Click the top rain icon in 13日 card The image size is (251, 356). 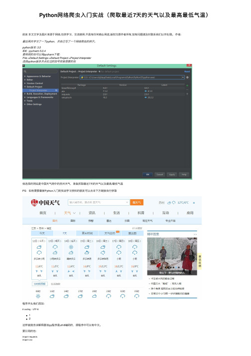pos(55,247)
